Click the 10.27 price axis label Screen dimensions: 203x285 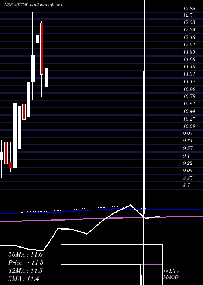pyautogui.click(x=189, y=118)
